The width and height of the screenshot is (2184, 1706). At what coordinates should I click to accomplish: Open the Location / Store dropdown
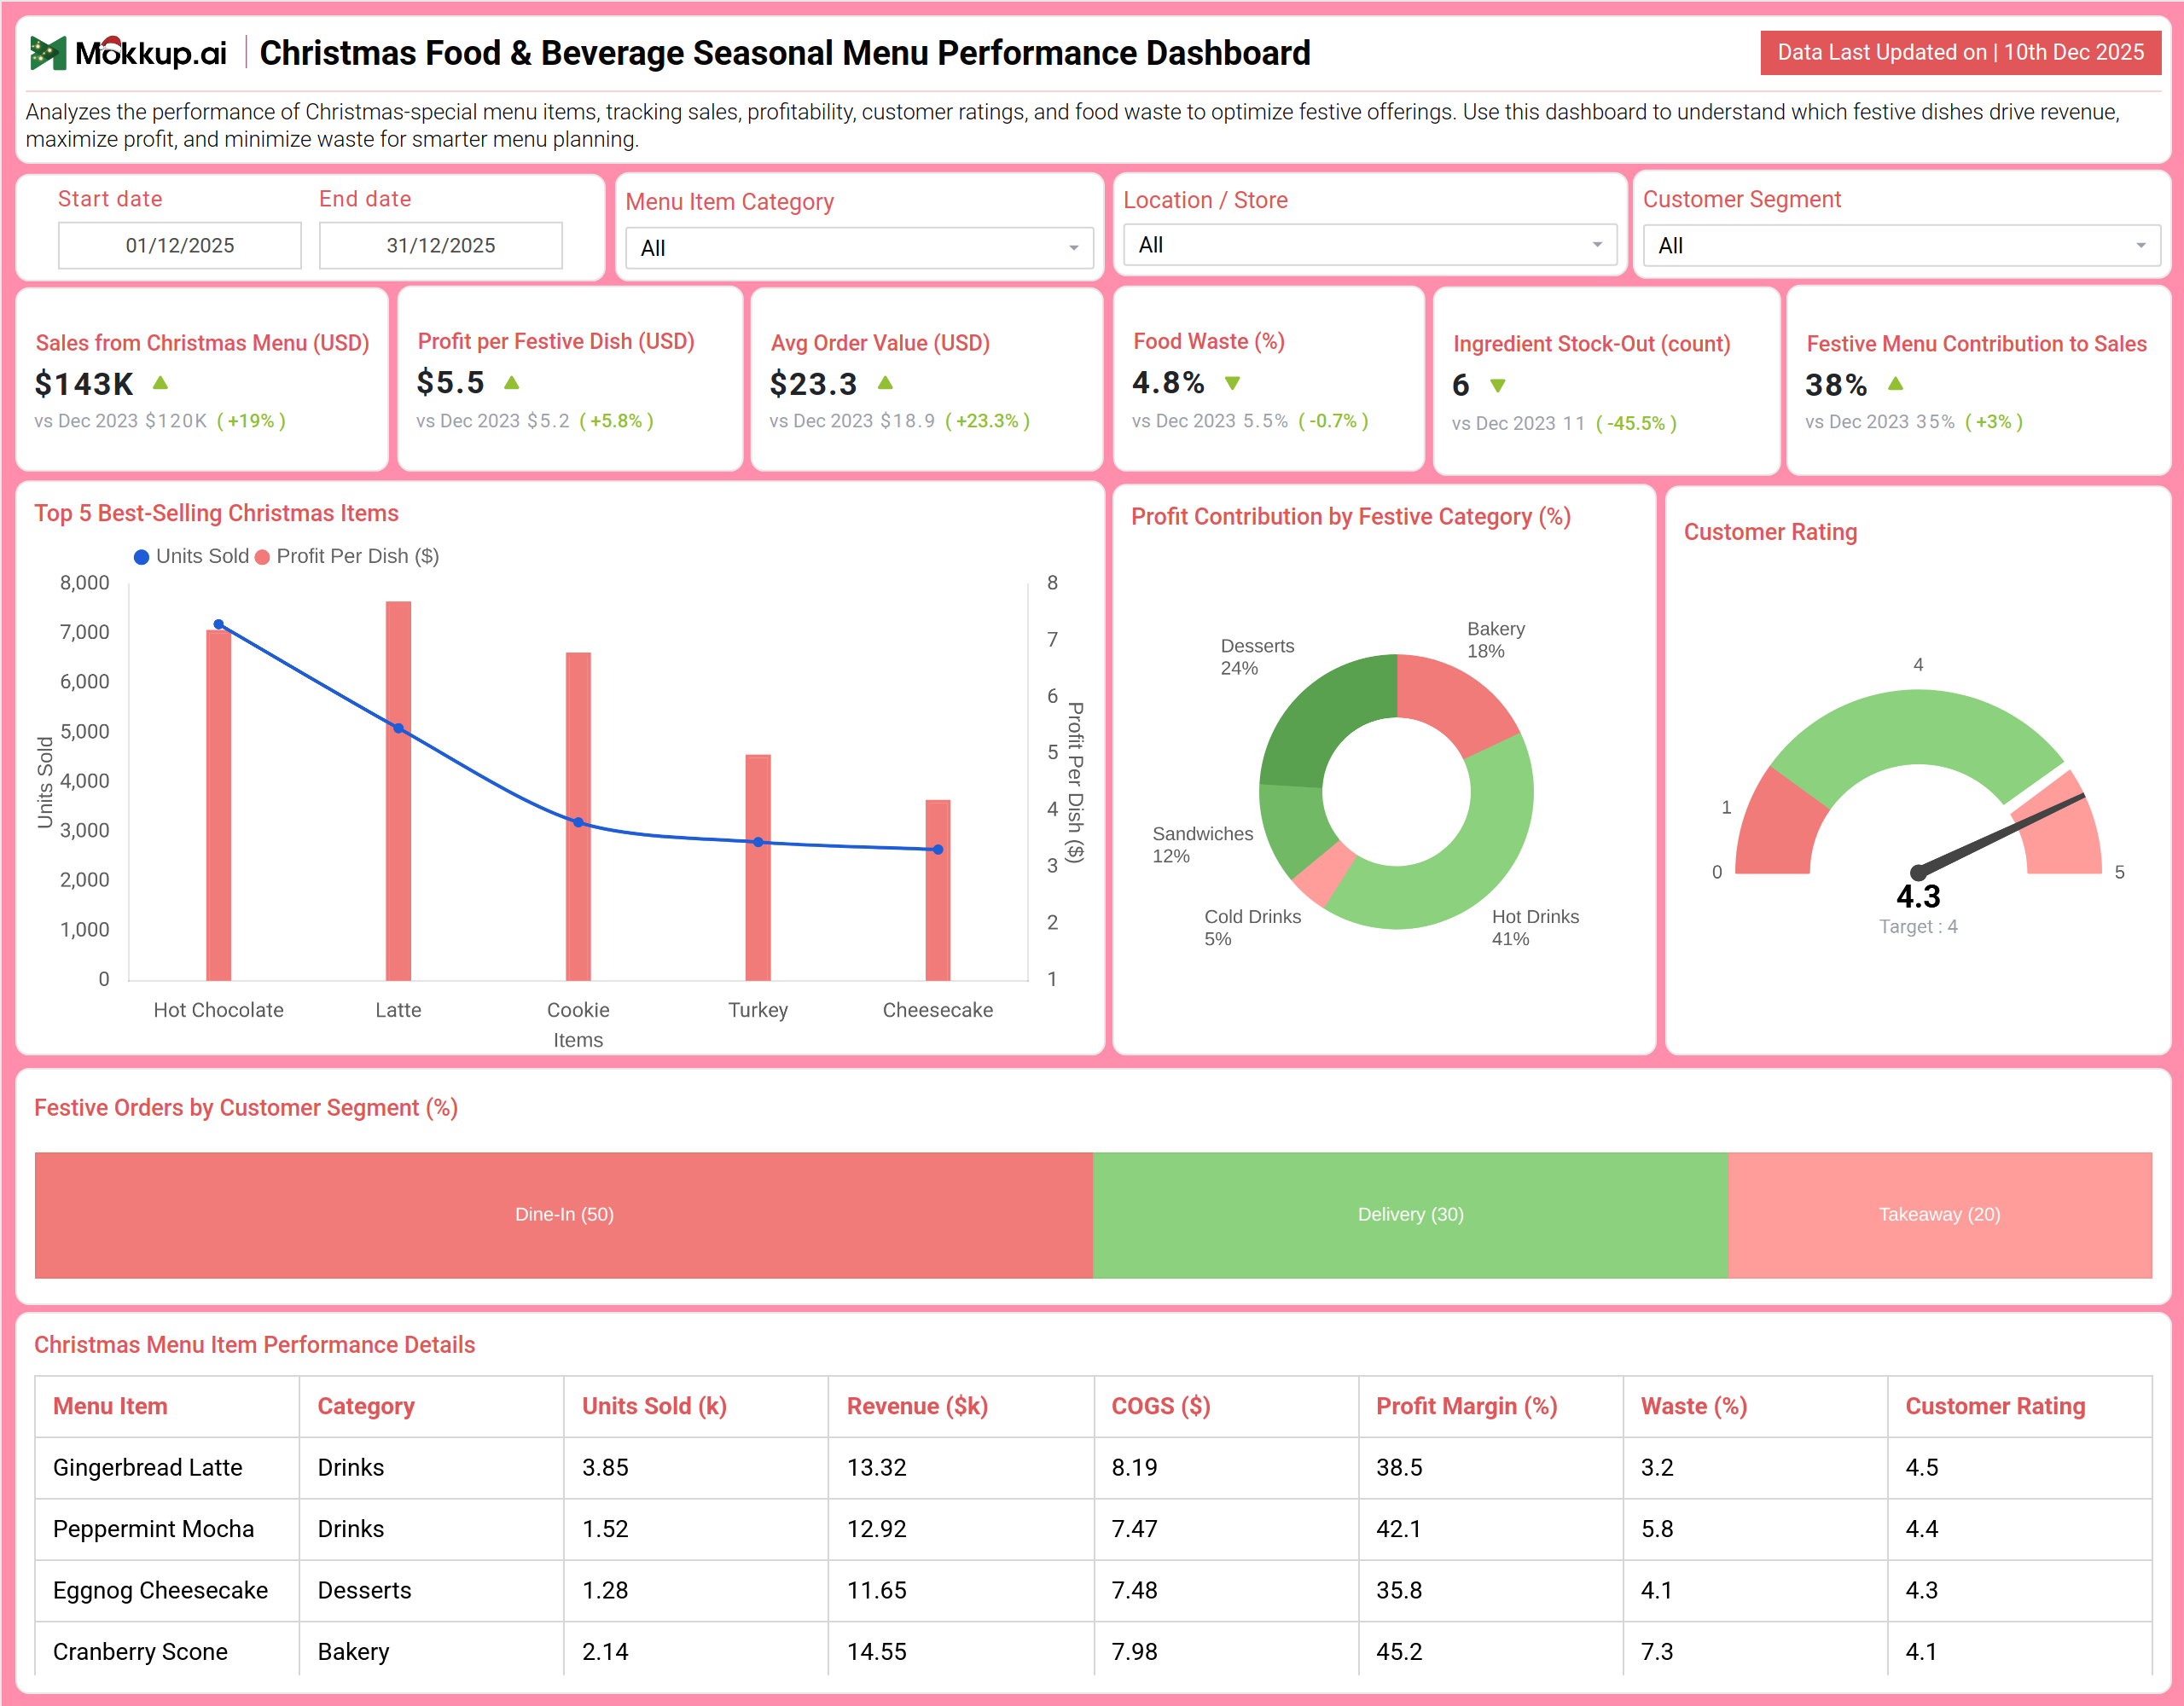(x=1369, y=245)
